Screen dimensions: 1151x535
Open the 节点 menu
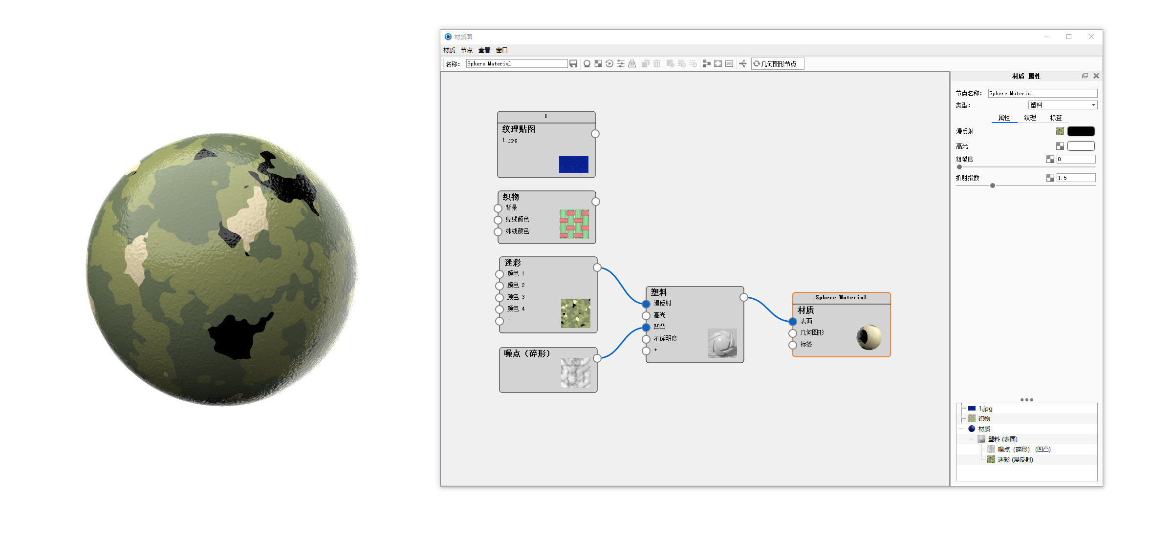pos(466,49)
